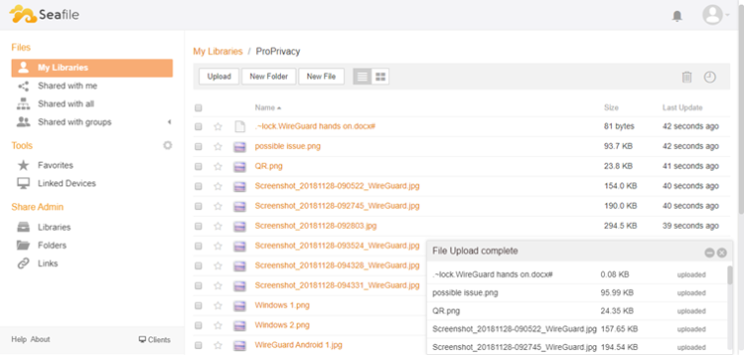744x355 pixels.
Task: Click the image icon of QR.png
Action: (239, 167)
